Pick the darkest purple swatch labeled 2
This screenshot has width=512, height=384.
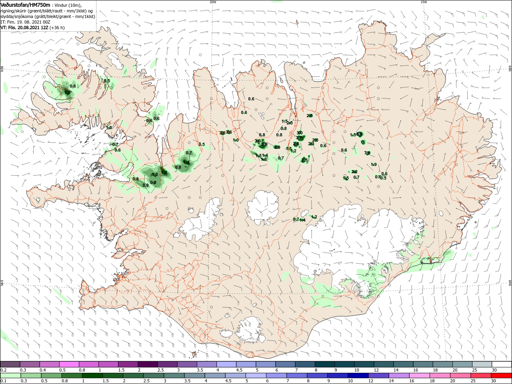[148, 364]
